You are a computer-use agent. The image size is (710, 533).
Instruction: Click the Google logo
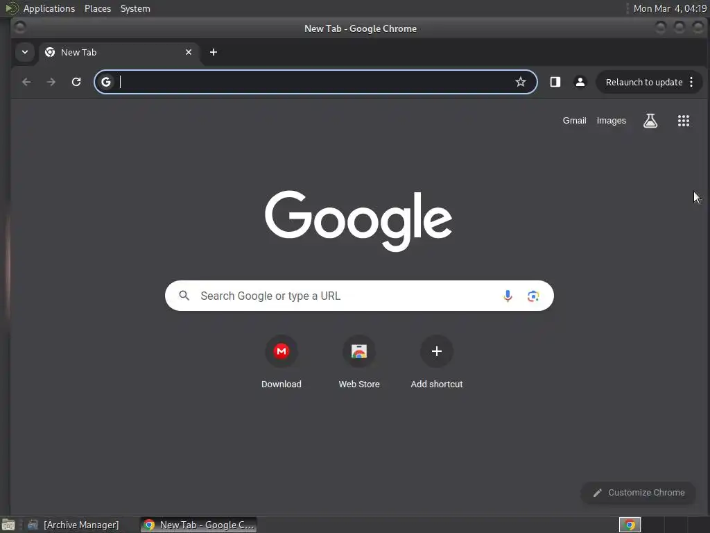358,221
